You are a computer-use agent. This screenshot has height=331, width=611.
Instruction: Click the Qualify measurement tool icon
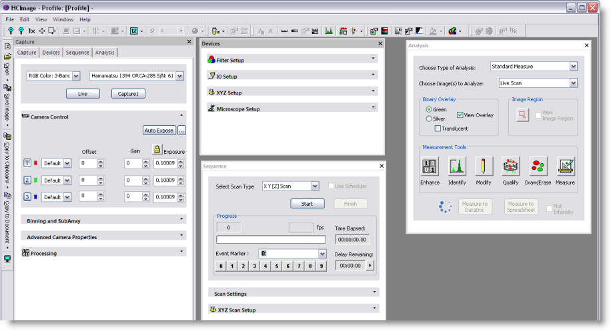pyautogui.click(x=510, y=166)
